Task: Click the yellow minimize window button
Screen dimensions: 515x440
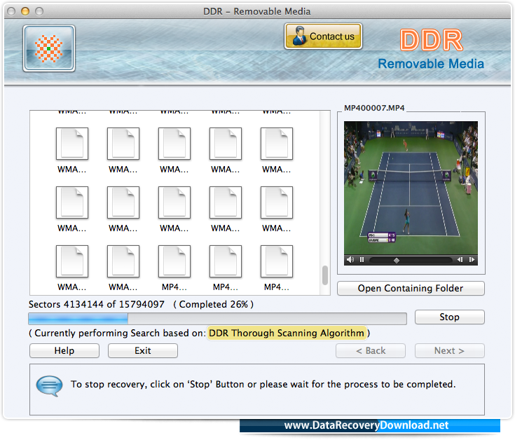Action: (25, 11)
